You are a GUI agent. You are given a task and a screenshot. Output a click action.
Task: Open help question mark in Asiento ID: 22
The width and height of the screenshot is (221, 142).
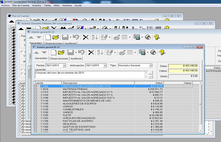(x=157, y=37)
